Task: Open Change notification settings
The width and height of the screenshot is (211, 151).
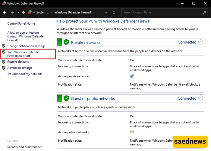Action: click(x=26, y=46)
